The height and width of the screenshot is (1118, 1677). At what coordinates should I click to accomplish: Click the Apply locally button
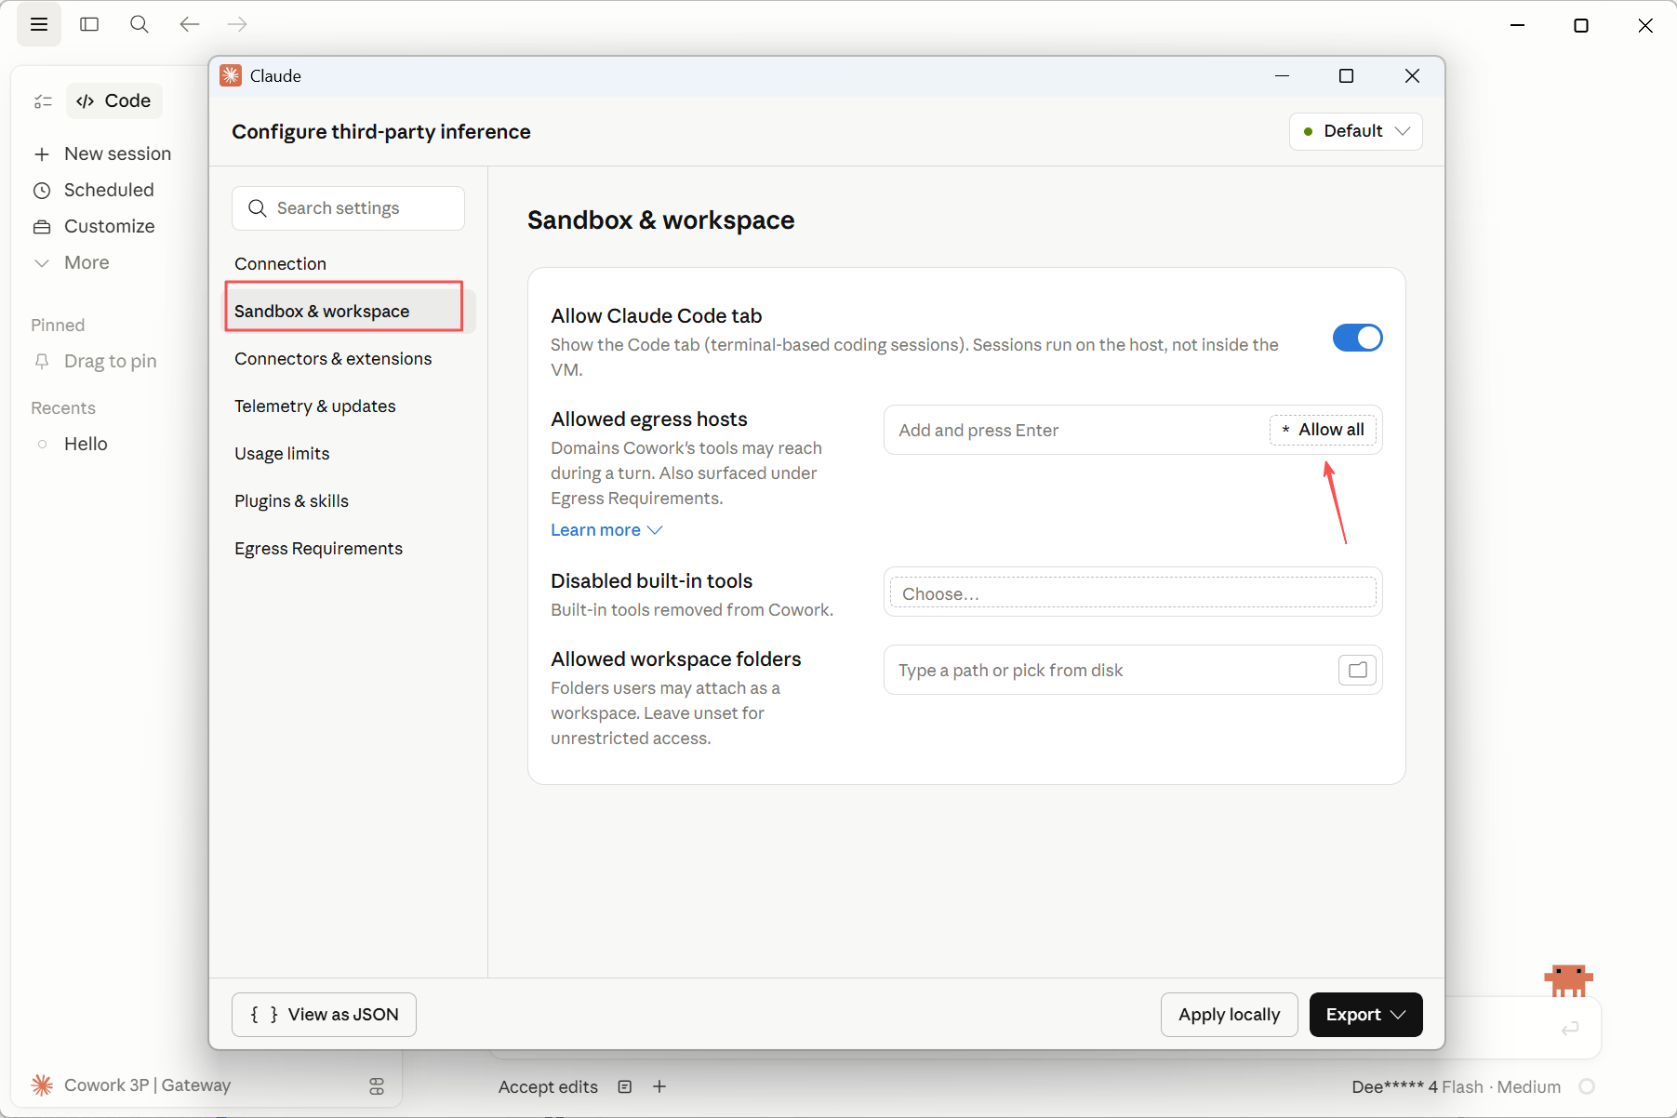(x=1229, y=1015)
